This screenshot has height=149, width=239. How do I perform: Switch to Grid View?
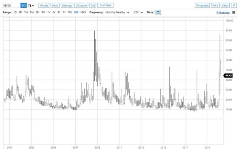[105, 5]
